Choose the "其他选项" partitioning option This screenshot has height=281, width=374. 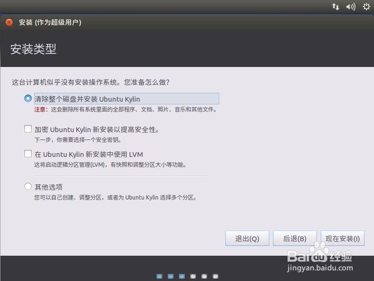point(28,186)
